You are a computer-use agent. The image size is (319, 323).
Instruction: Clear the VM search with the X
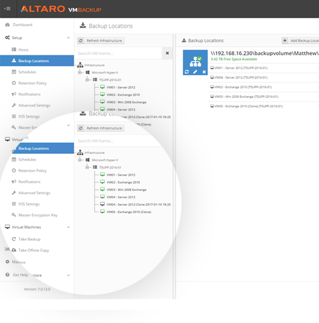(167, 53)
